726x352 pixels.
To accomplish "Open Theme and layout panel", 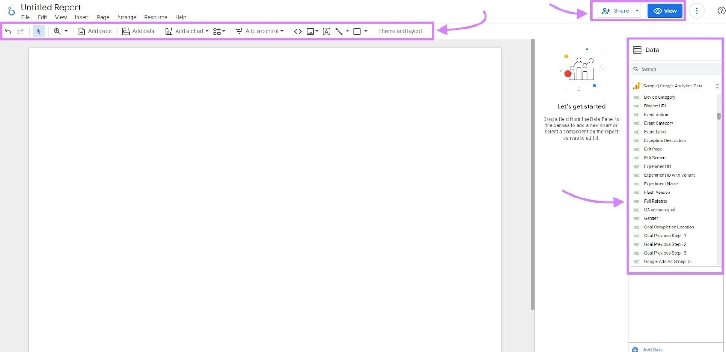I will [x=400, y=31].
